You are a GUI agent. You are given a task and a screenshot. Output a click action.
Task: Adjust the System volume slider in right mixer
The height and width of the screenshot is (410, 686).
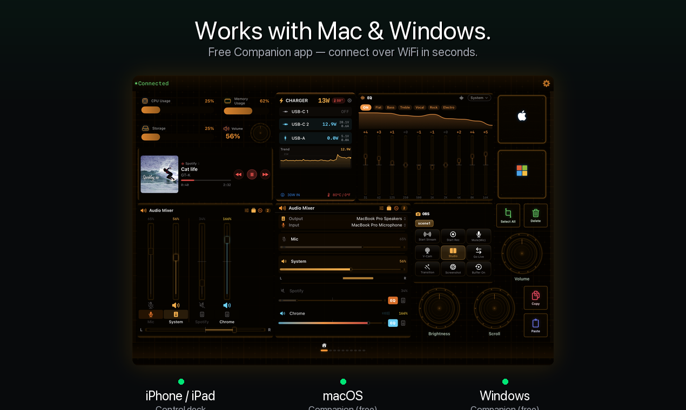click(x=342, y=269)
